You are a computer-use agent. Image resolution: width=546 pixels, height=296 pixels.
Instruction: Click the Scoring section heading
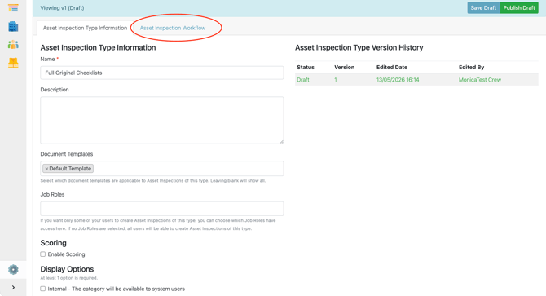(x=53, y=243)
